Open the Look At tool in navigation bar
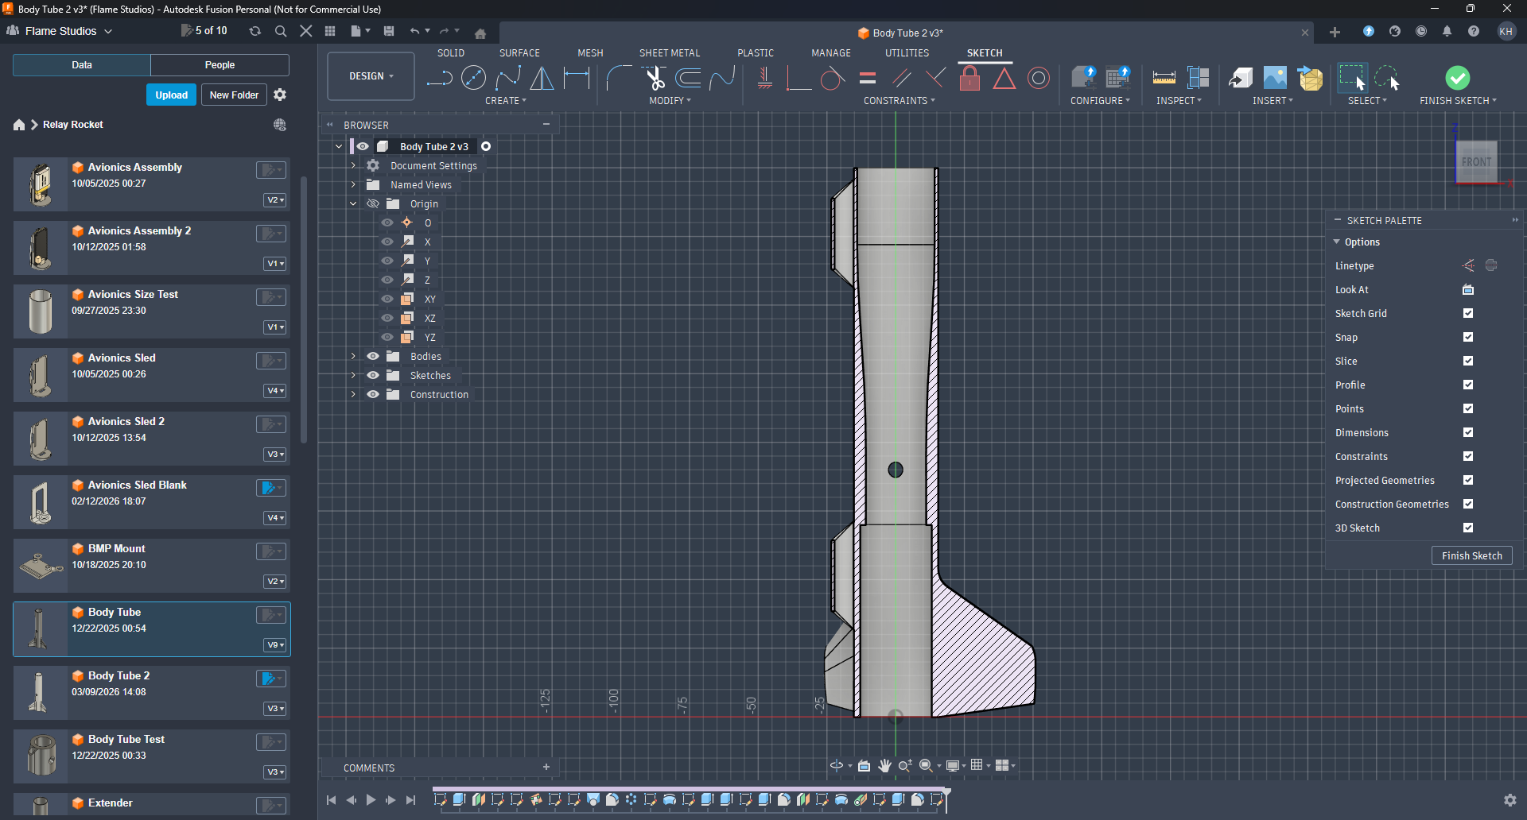 coord(864,766)
